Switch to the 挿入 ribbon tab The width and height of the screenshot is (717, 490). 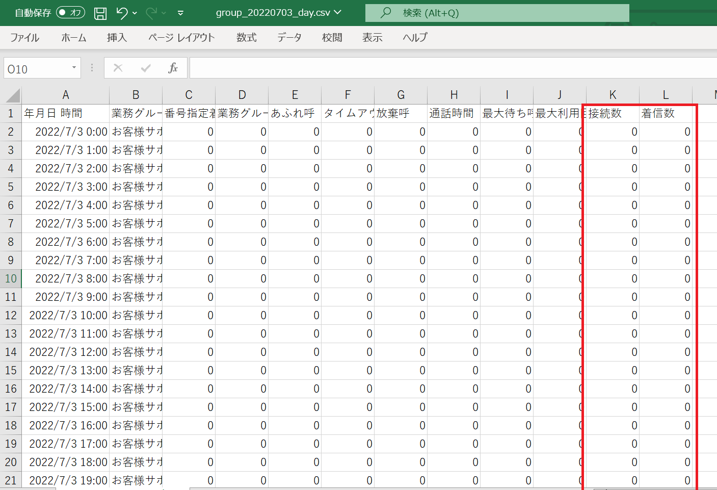point(117,38)
